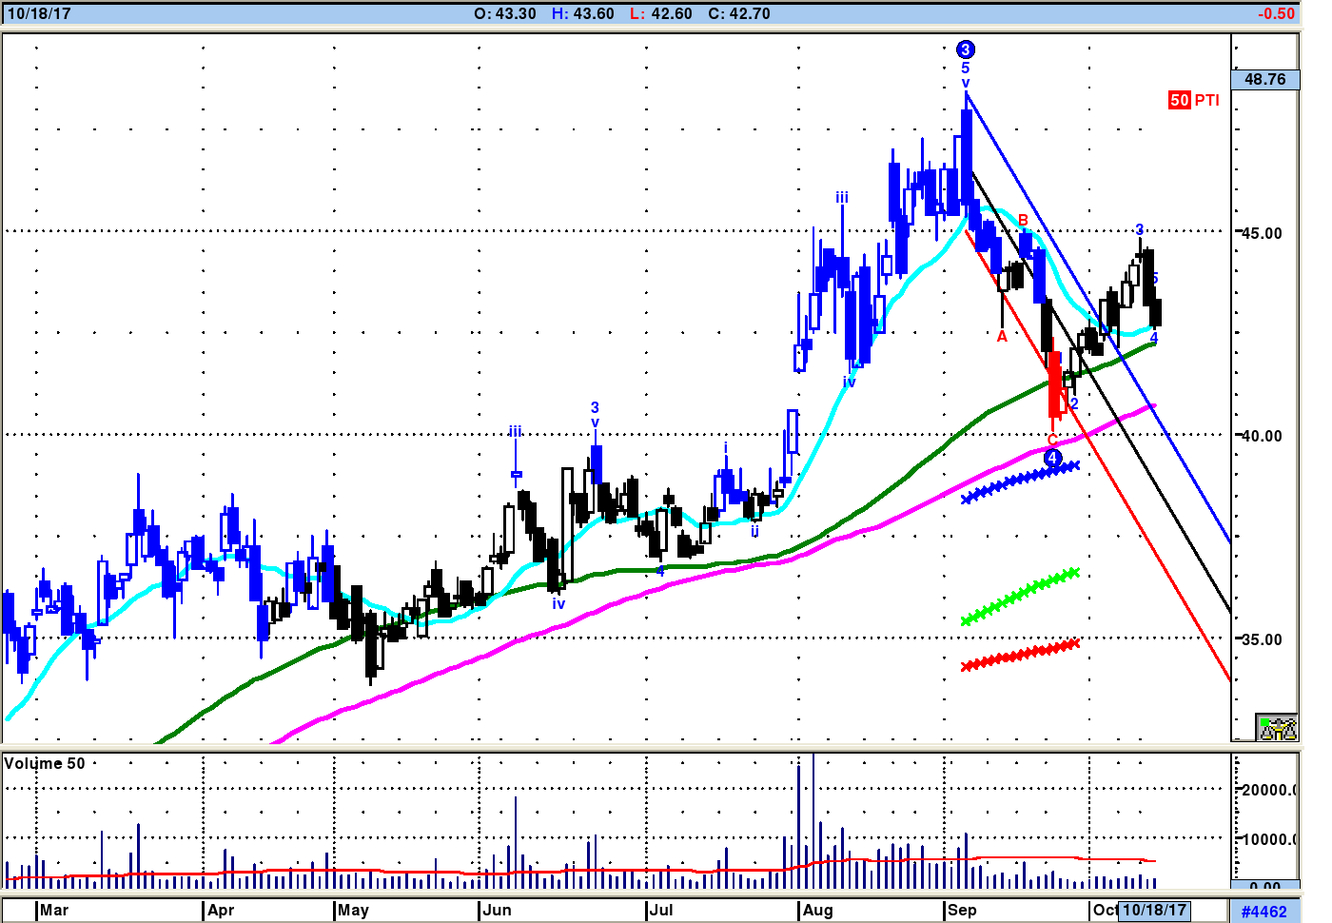Select the red C wave label
The image size is (1332, 923).
pyautogui.click(x=1052, y=440)
